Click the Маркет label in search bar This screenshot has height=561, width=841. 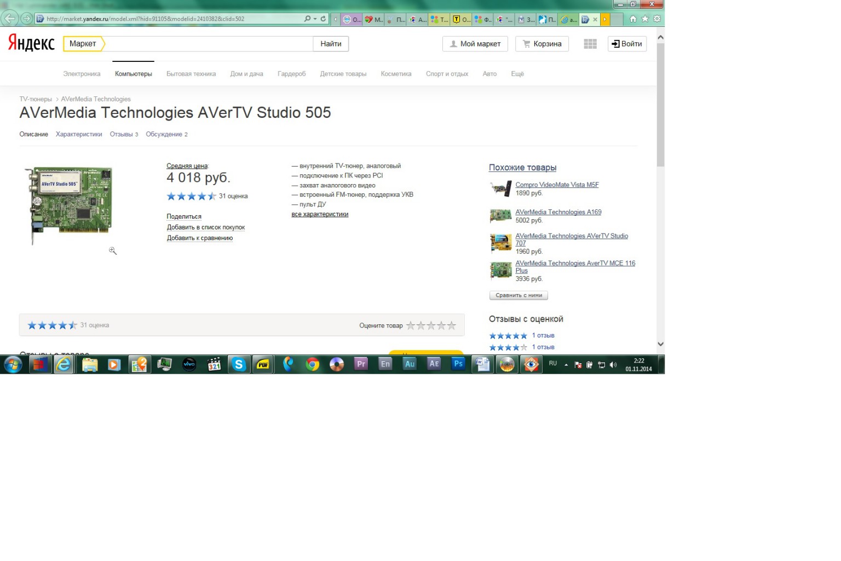pos(83,44)
